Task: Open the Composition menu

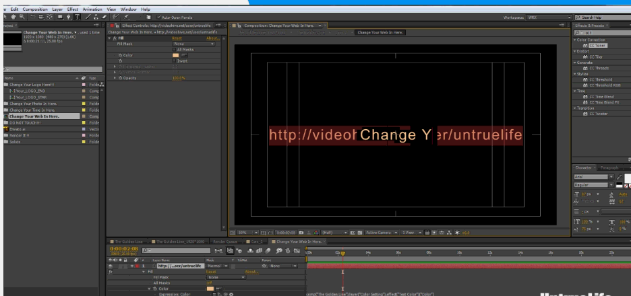Action: (x=35, y=9)
